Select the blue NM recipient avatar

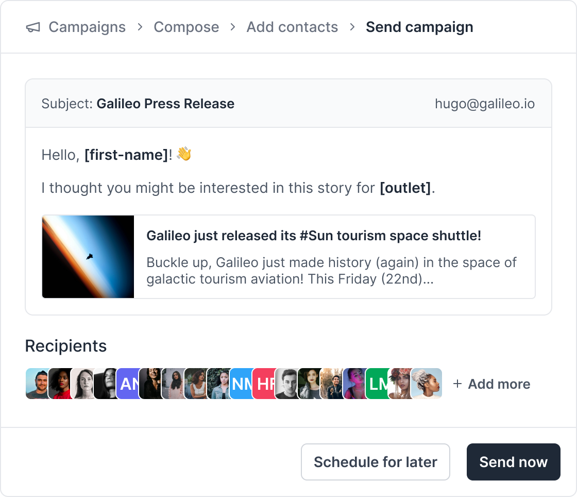(x=241, y=384)
